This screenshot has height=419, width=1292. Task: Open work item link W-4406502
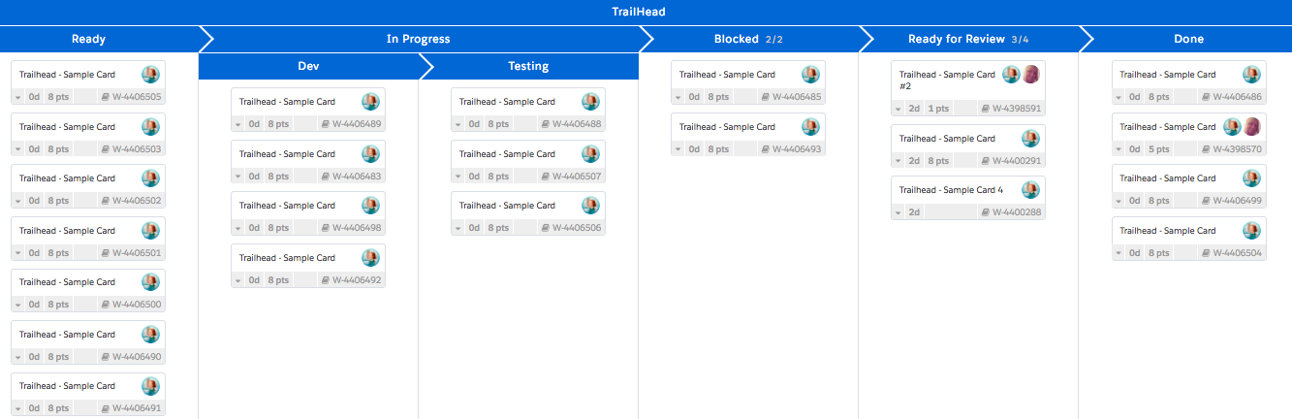137,201
